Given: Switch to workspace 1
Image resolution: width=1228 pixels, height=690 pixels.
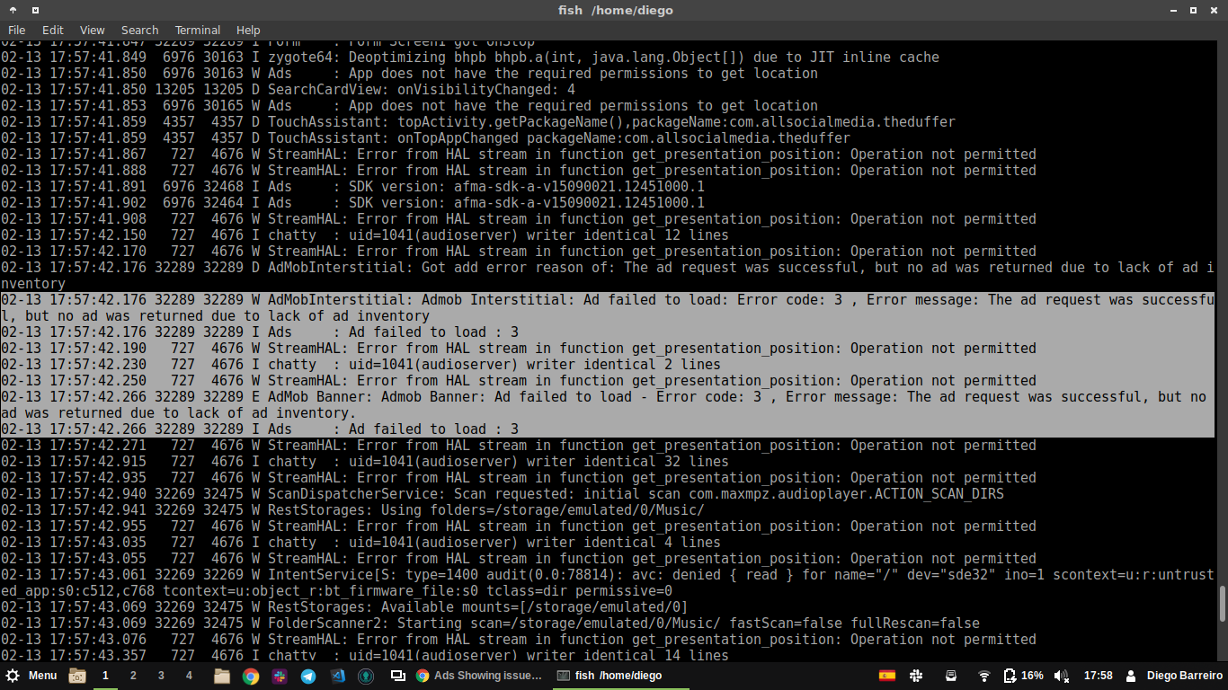Looking at the screenshot, I should [x=105, y=676].
